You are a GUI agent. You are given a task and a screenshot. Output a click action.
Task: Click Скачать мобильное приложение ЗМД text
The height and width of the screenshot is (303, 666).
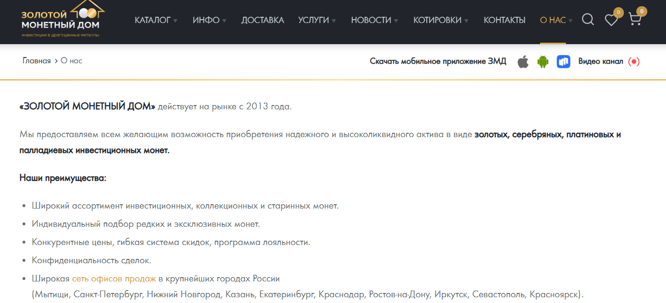[x=438, y=61]
